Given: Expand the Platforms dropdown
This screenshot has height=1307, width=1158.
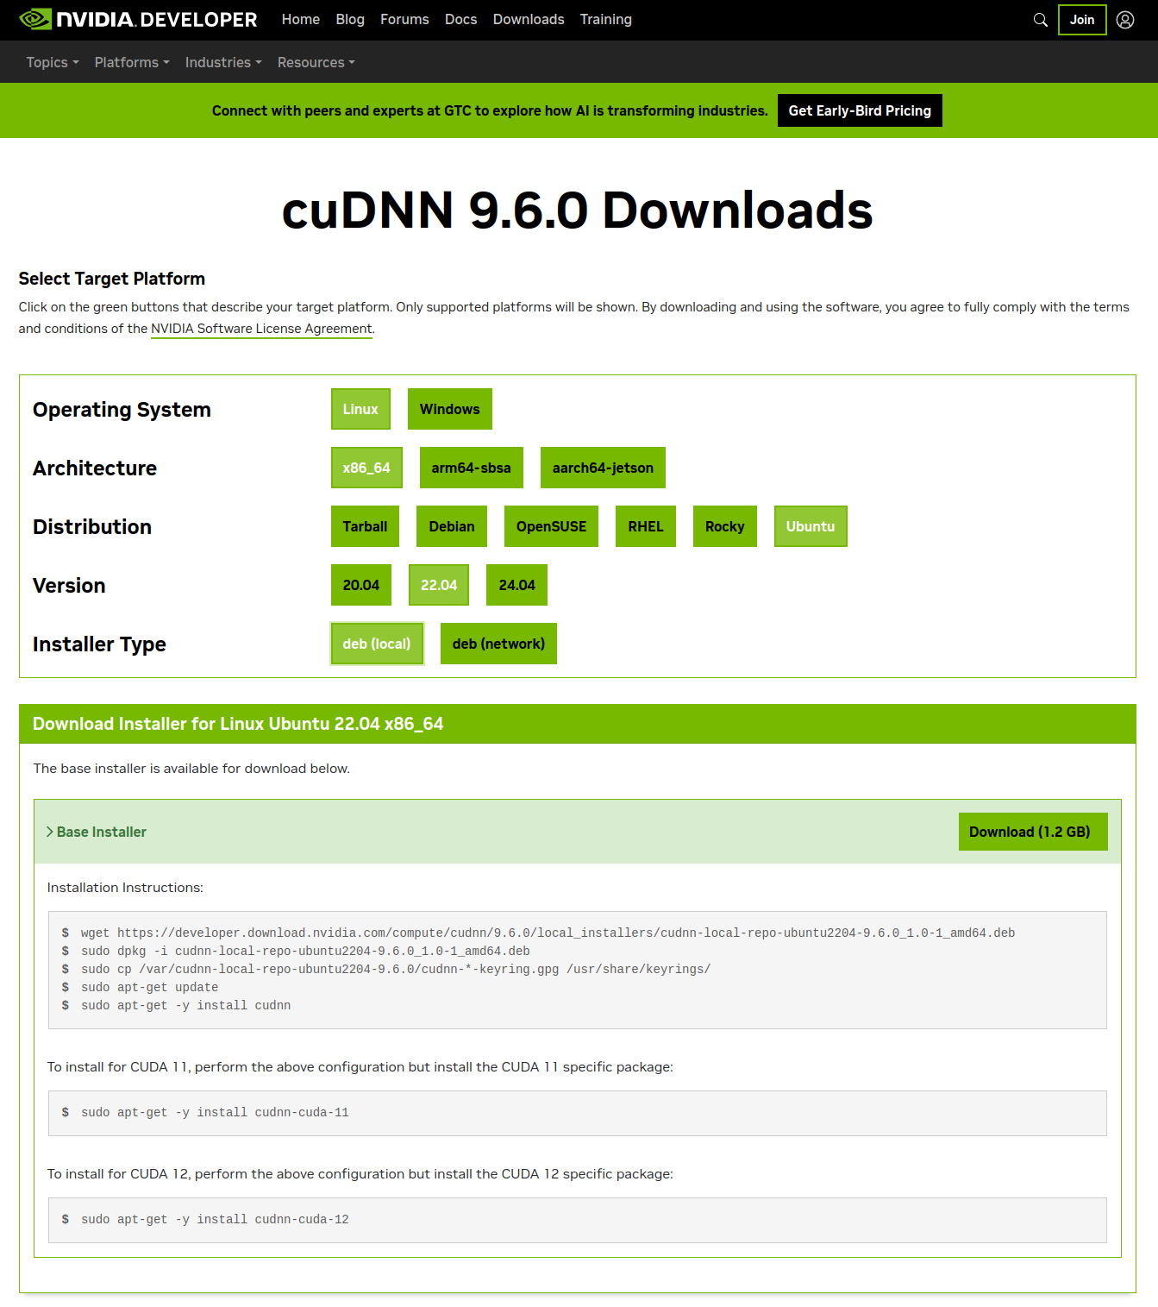Looking at the screenshot, I should 132,62.
